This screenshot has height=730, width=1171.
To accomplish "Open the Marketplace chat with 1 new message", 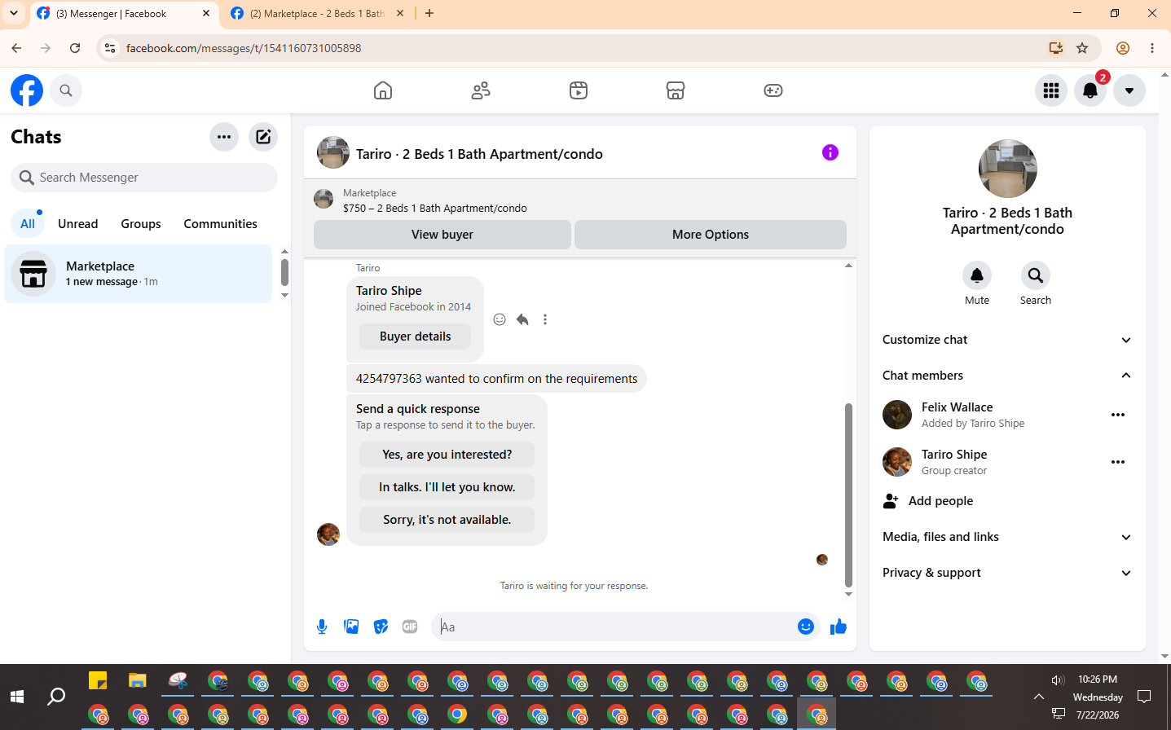I will (x=139, y=274).
